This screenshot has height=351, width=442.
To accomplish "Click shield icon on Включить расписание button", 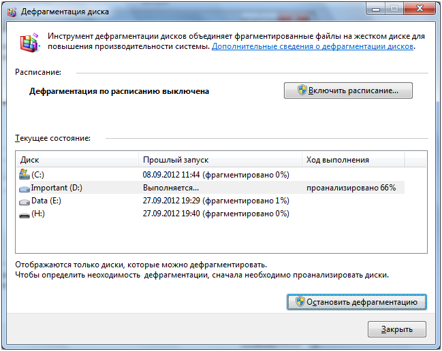I will click(x=302, y=90).
